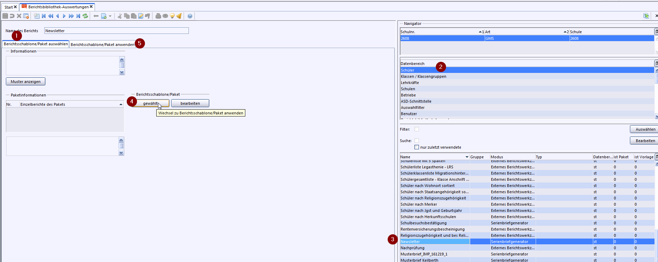
Task: Click scroll-down arrow of Datenbereich list
Action: click(656, 117)
